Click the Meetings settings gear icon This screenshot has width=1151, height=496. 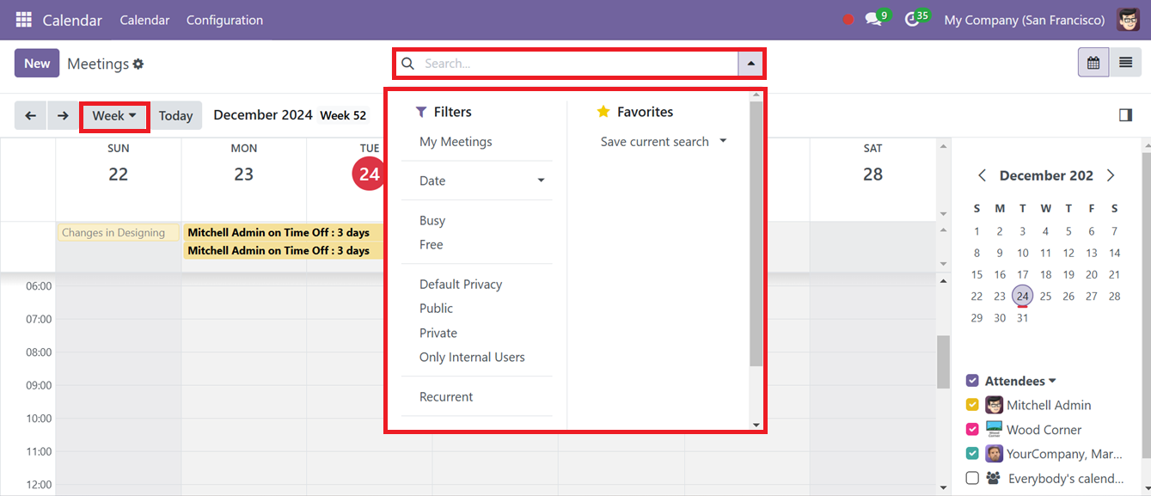138,64
